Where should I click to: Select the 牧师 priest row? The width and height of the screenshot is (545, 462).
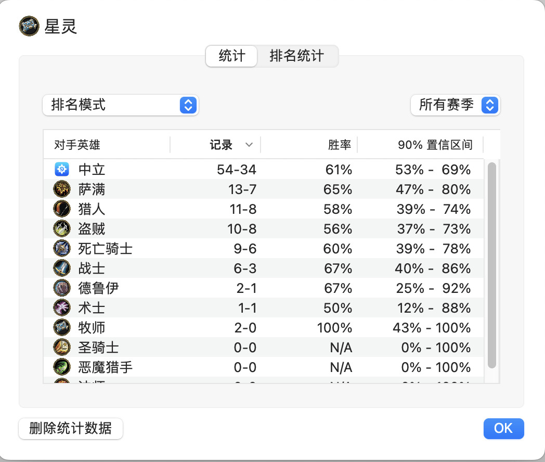tap(264, 328)
